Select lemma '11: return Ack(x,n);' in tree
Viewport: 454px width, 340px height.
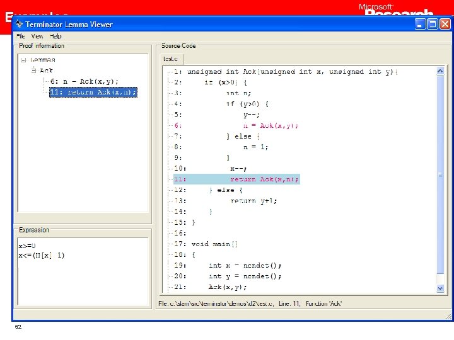pos(93,92)
